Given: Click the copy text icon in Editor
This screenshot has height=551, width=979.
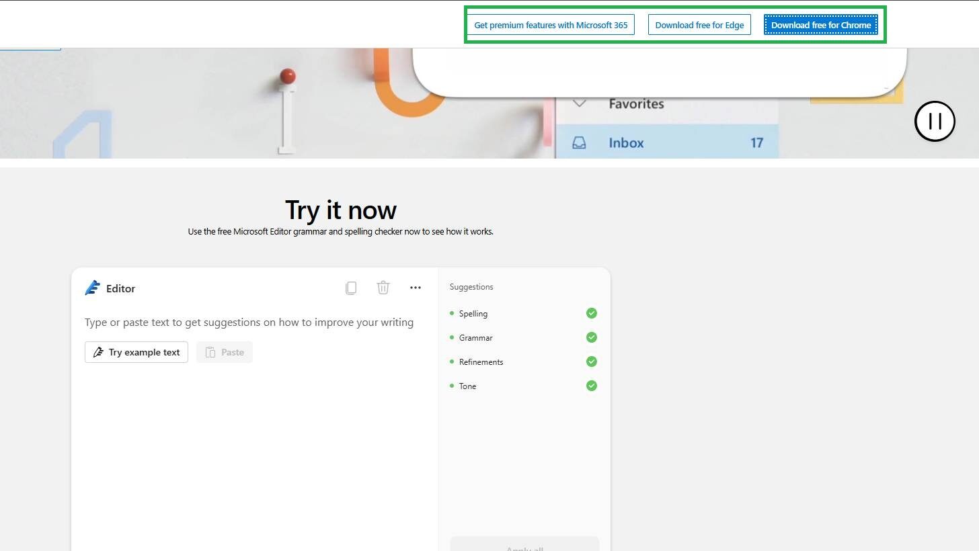Looking at the screenshot, I should click(351, 288).
